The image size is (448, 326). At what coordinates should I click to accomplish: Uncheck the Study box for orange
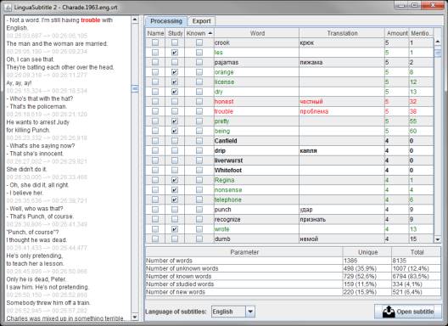(175, 72)
